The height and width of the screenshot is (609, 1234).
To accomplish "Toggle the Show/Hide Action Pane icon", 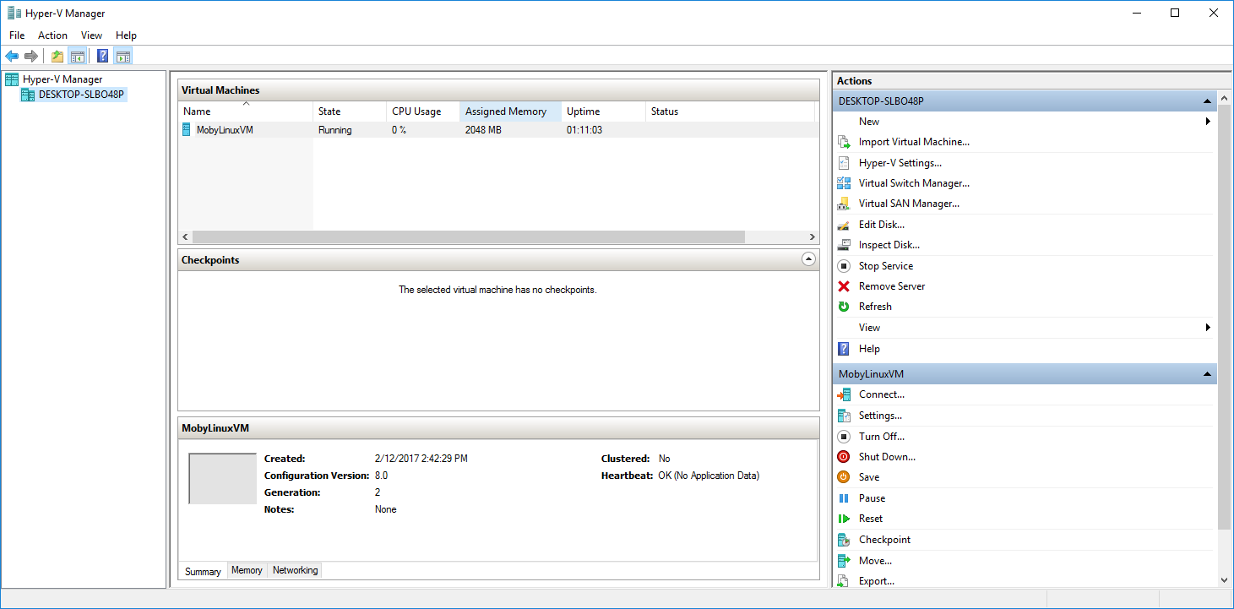I will coord(123,57).
